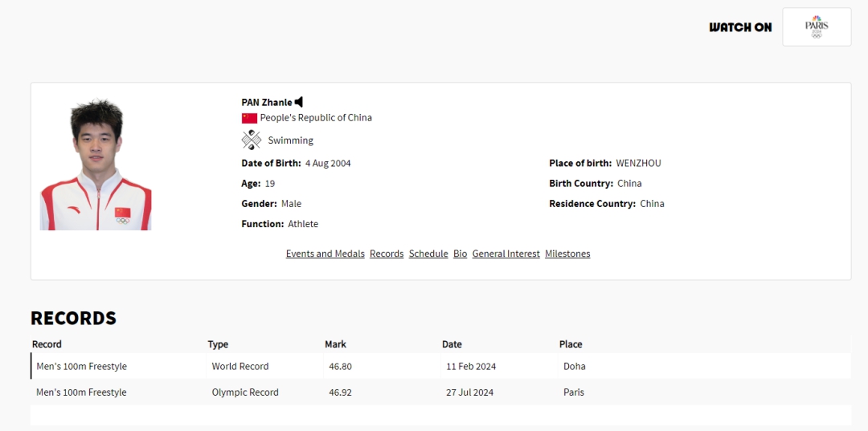Select the World Record 46.80 row
This screenshot has width=868, height=431.
point(241,367)
